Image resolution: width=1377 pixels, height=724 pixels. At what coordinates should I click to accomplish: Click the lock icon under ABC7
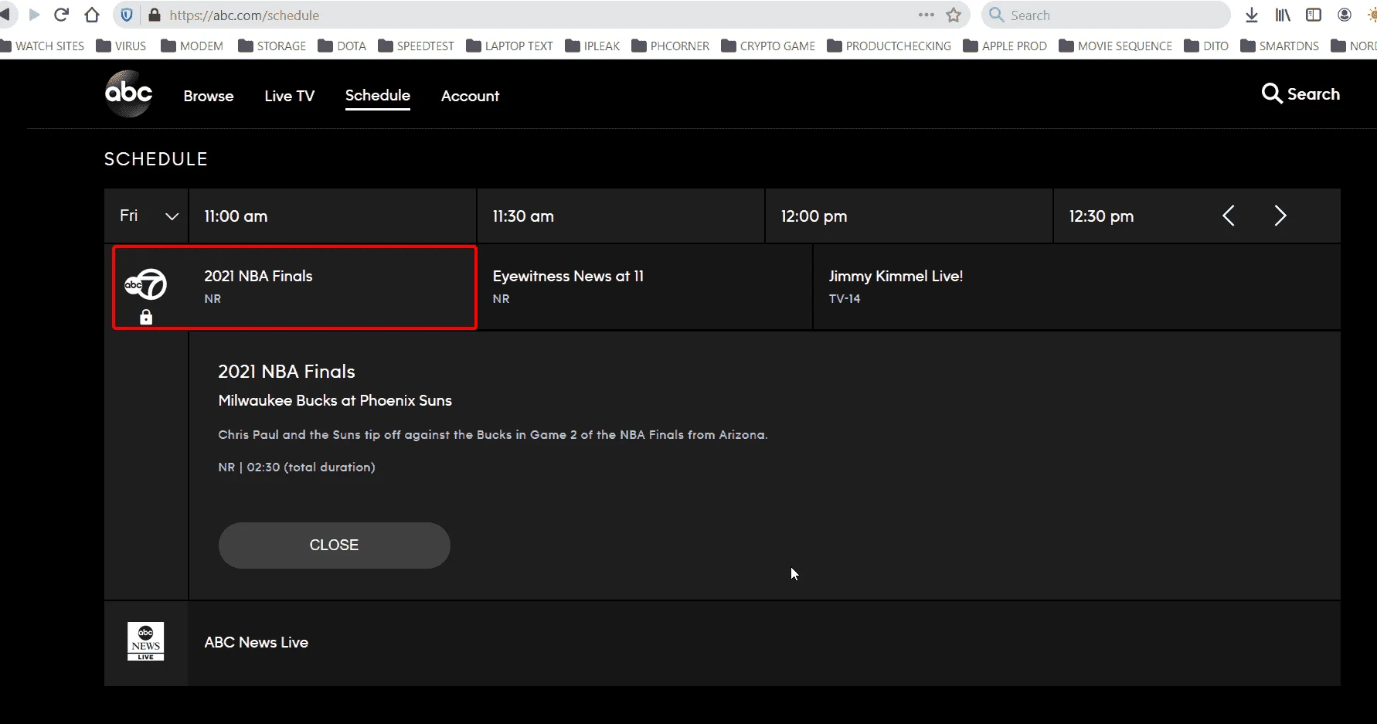click(x=146, y=317)
